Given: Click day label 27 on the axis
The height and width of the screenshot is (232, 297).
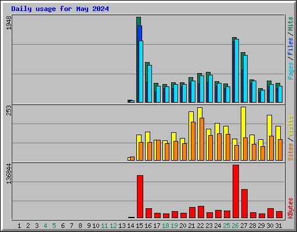Looking at the screenshot, I should (x=244, y=226).
